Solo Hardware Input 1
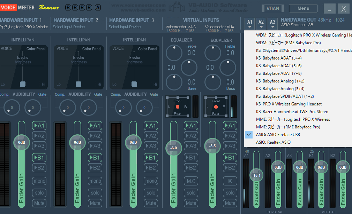The height and width of the screenshot is (214, 352). point(39,193)
